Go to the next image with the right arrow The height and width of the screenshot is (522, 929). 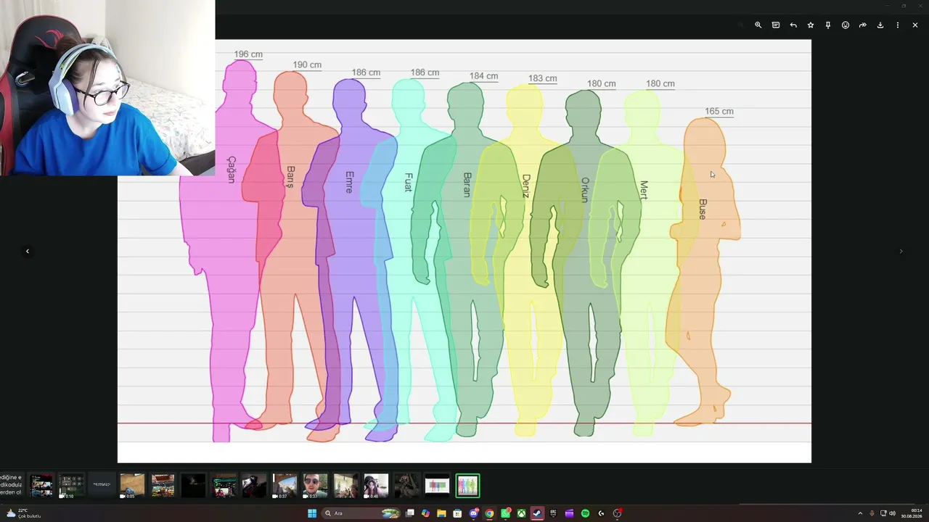[x=901, y=252]
